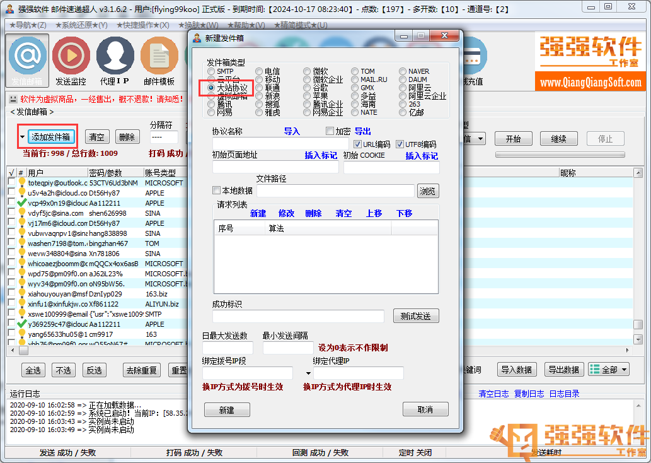Viewport: 651px width, 463px height.
Task: Click the 成功标识 input field
Action: 298,316
